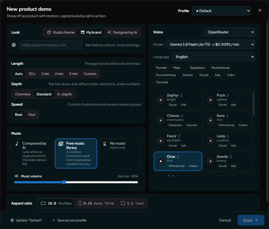Image resolution: width=269 pixels, height=229 pixels.
Task: Click the company website URL field
Action: click(x=51, y=45)
